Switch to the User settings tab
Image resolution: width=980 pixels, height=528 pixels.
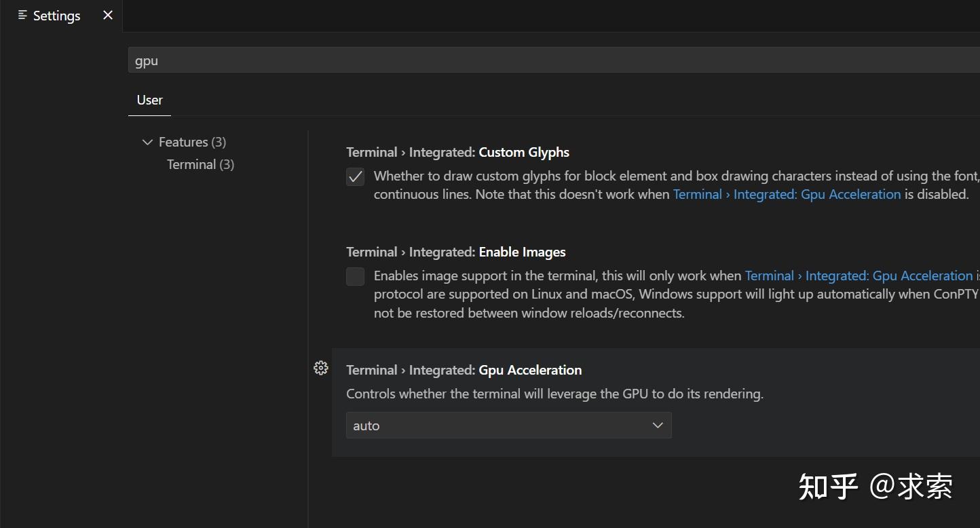point(149,100)
